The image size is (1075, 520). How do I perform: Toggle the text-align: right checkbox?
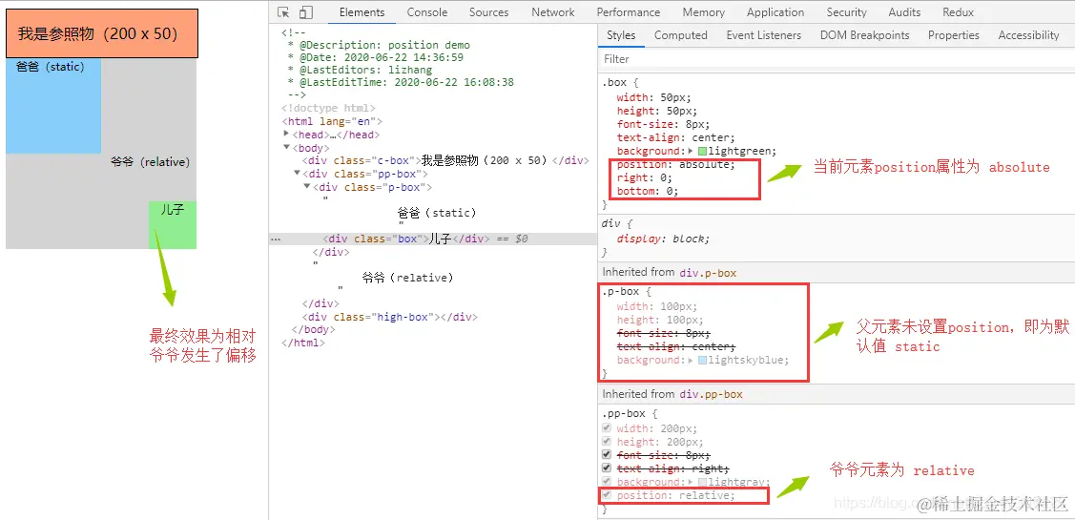click(606, 468)
